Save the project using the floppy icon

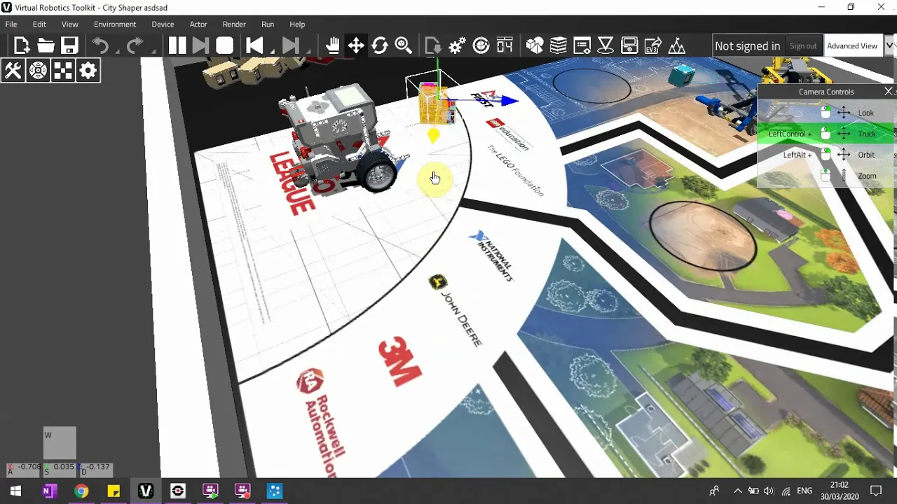69,46
